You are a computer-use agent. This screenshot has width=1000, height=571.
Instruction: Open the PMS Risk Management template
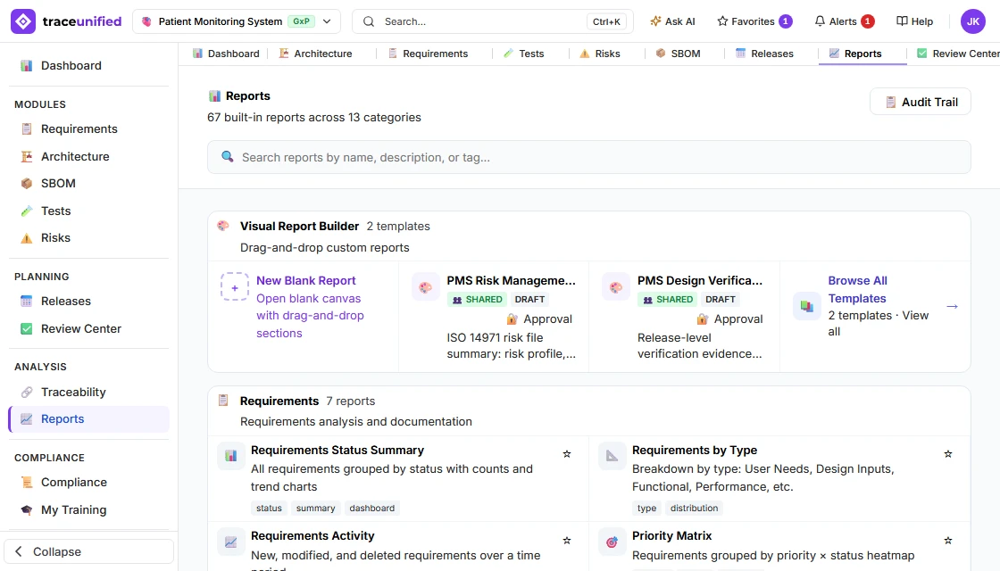click(x=511, y=280)
